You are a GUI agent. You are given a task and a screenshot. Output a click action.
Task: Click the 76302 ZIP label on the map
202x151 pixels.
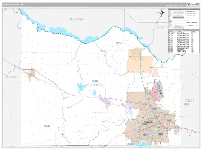160,134
